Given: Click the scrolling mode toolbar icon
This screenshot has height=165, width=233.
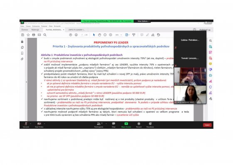Looking at the screenshot, I should coord(134,35).
